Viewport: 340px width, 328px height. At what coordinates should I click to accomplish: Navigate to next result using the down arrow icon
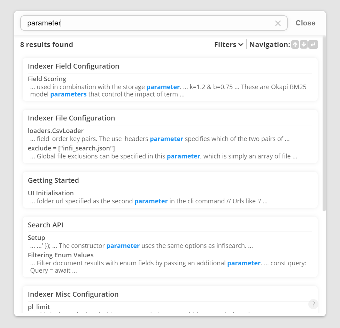(x=304, y=45)
